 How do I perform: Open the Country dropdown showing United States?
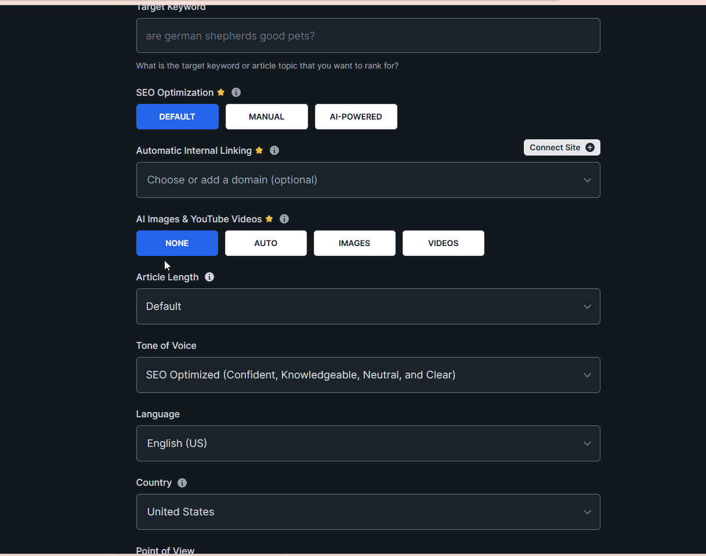click(x=368, y=512)
